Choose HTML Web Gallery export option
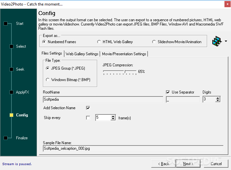The height and width of the screenshot is (170, 231). pos(115,42)
